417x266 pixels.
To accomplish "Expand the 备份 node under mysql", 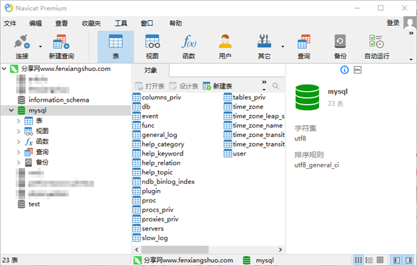I will (x=19, y=162).
